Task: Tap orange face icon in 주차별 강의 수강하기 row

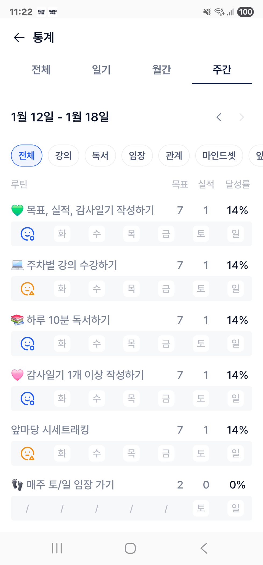Action: (x=27, y=289)
